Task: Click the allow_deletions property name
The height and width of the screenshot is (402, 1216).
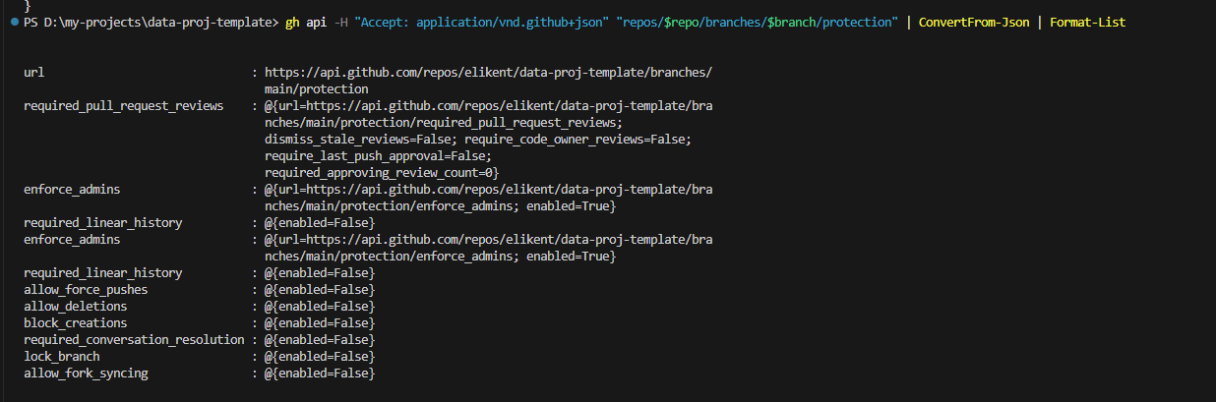Action: (75, 306)
